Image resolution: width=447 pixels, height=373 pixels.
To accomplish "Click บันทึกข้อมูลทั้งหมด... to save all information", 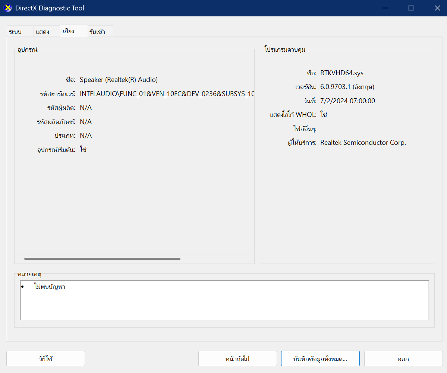I will tap(320, 359).
